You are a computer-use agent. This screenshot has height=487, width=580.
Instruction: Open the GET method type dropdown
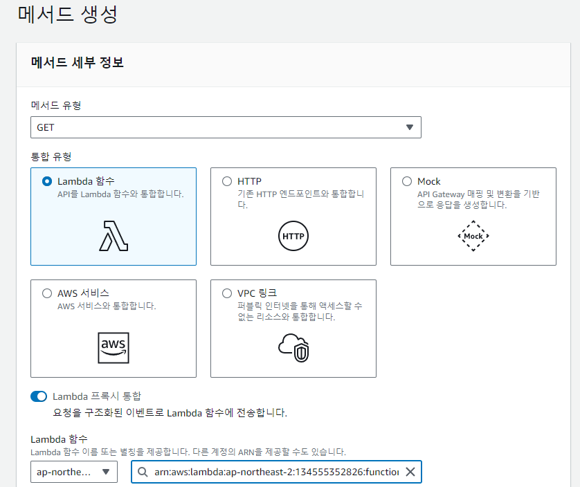point(226,127)
